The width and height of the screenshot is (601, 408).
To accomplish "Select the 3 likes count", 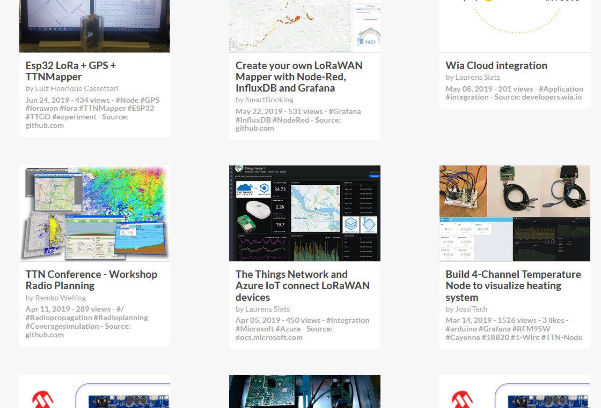I will tap(553, 320).
